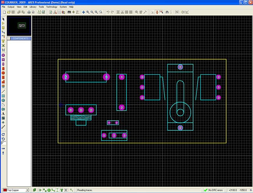Toggle the zone selection filter
The image size is (253, 193).
61,190
